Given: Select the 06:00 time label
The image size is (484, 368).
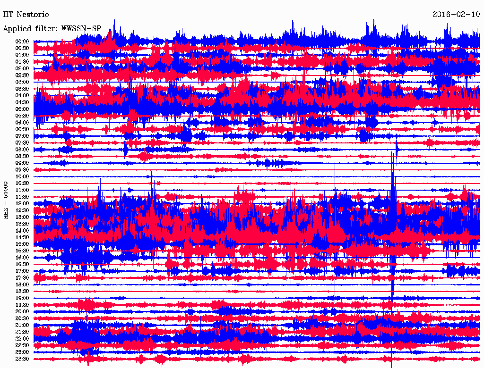Looking at the screenshot, I should 22,122.
